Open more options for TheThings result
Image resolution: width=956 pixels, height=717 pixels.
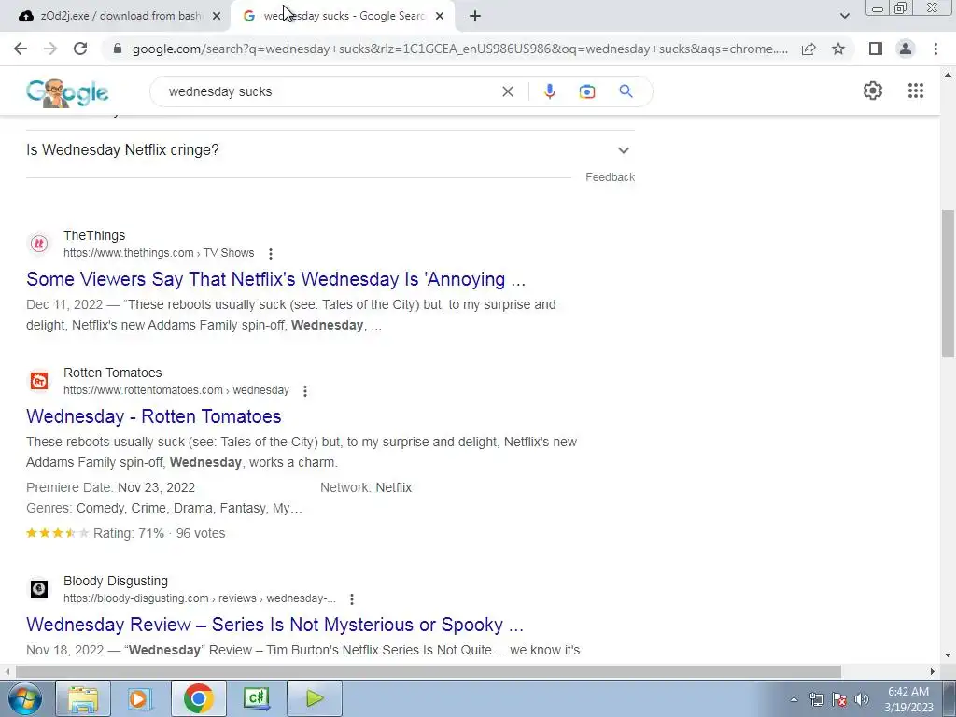[x=270, y=253]
